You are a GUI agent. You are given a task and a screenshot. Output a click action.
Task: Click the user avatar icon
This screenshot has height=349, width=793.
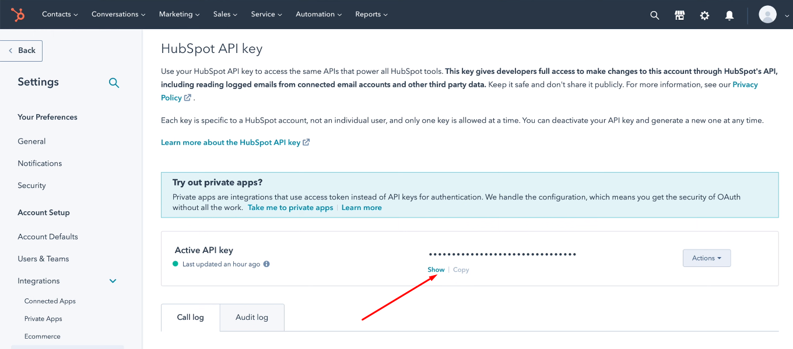pyautogui.click(x=767, y=15)
